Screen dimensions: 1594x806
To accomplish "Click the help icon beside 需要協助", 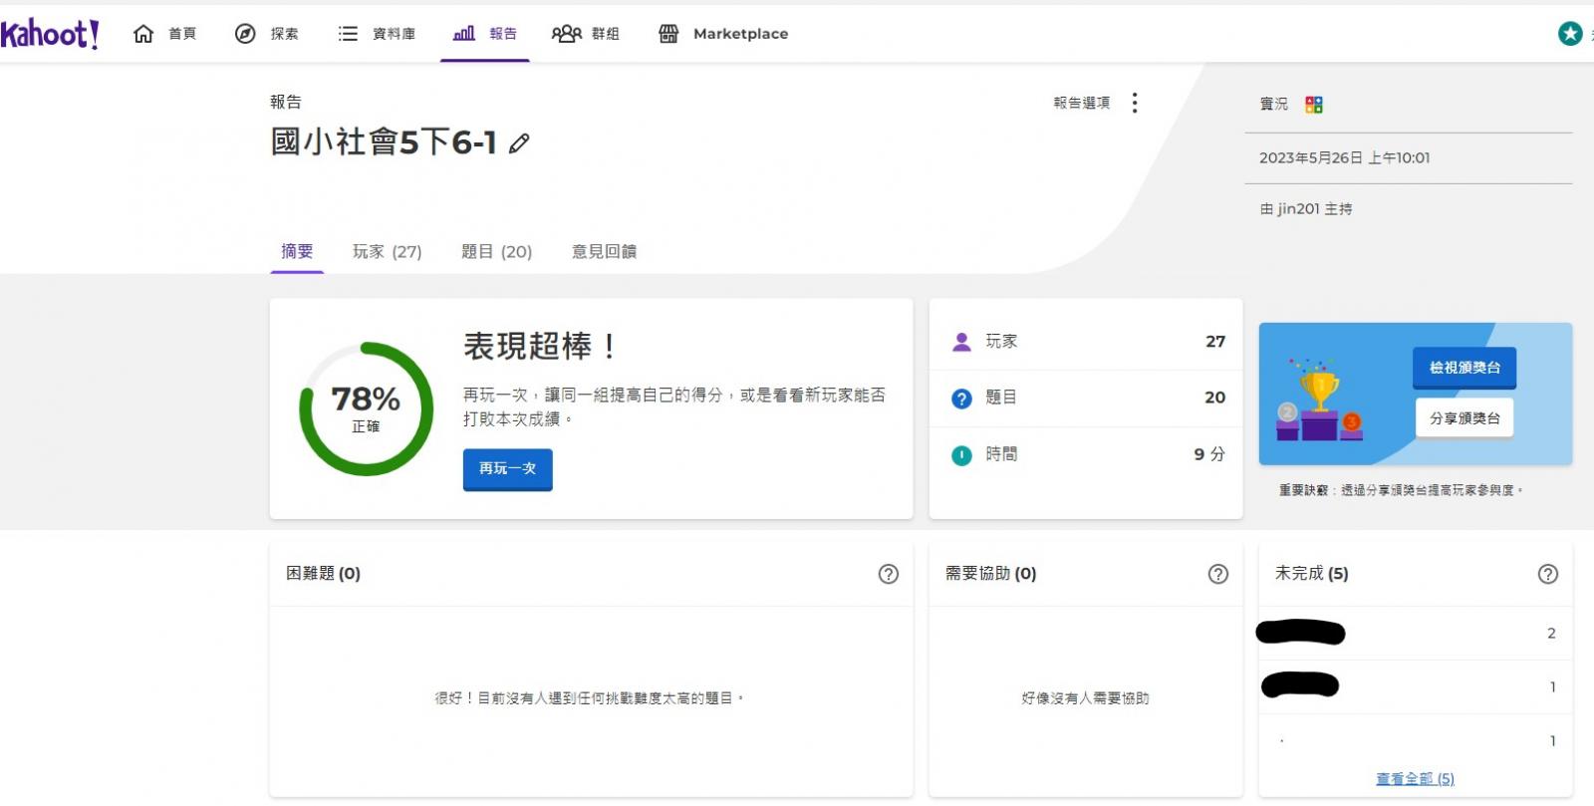I will 1217,574.
